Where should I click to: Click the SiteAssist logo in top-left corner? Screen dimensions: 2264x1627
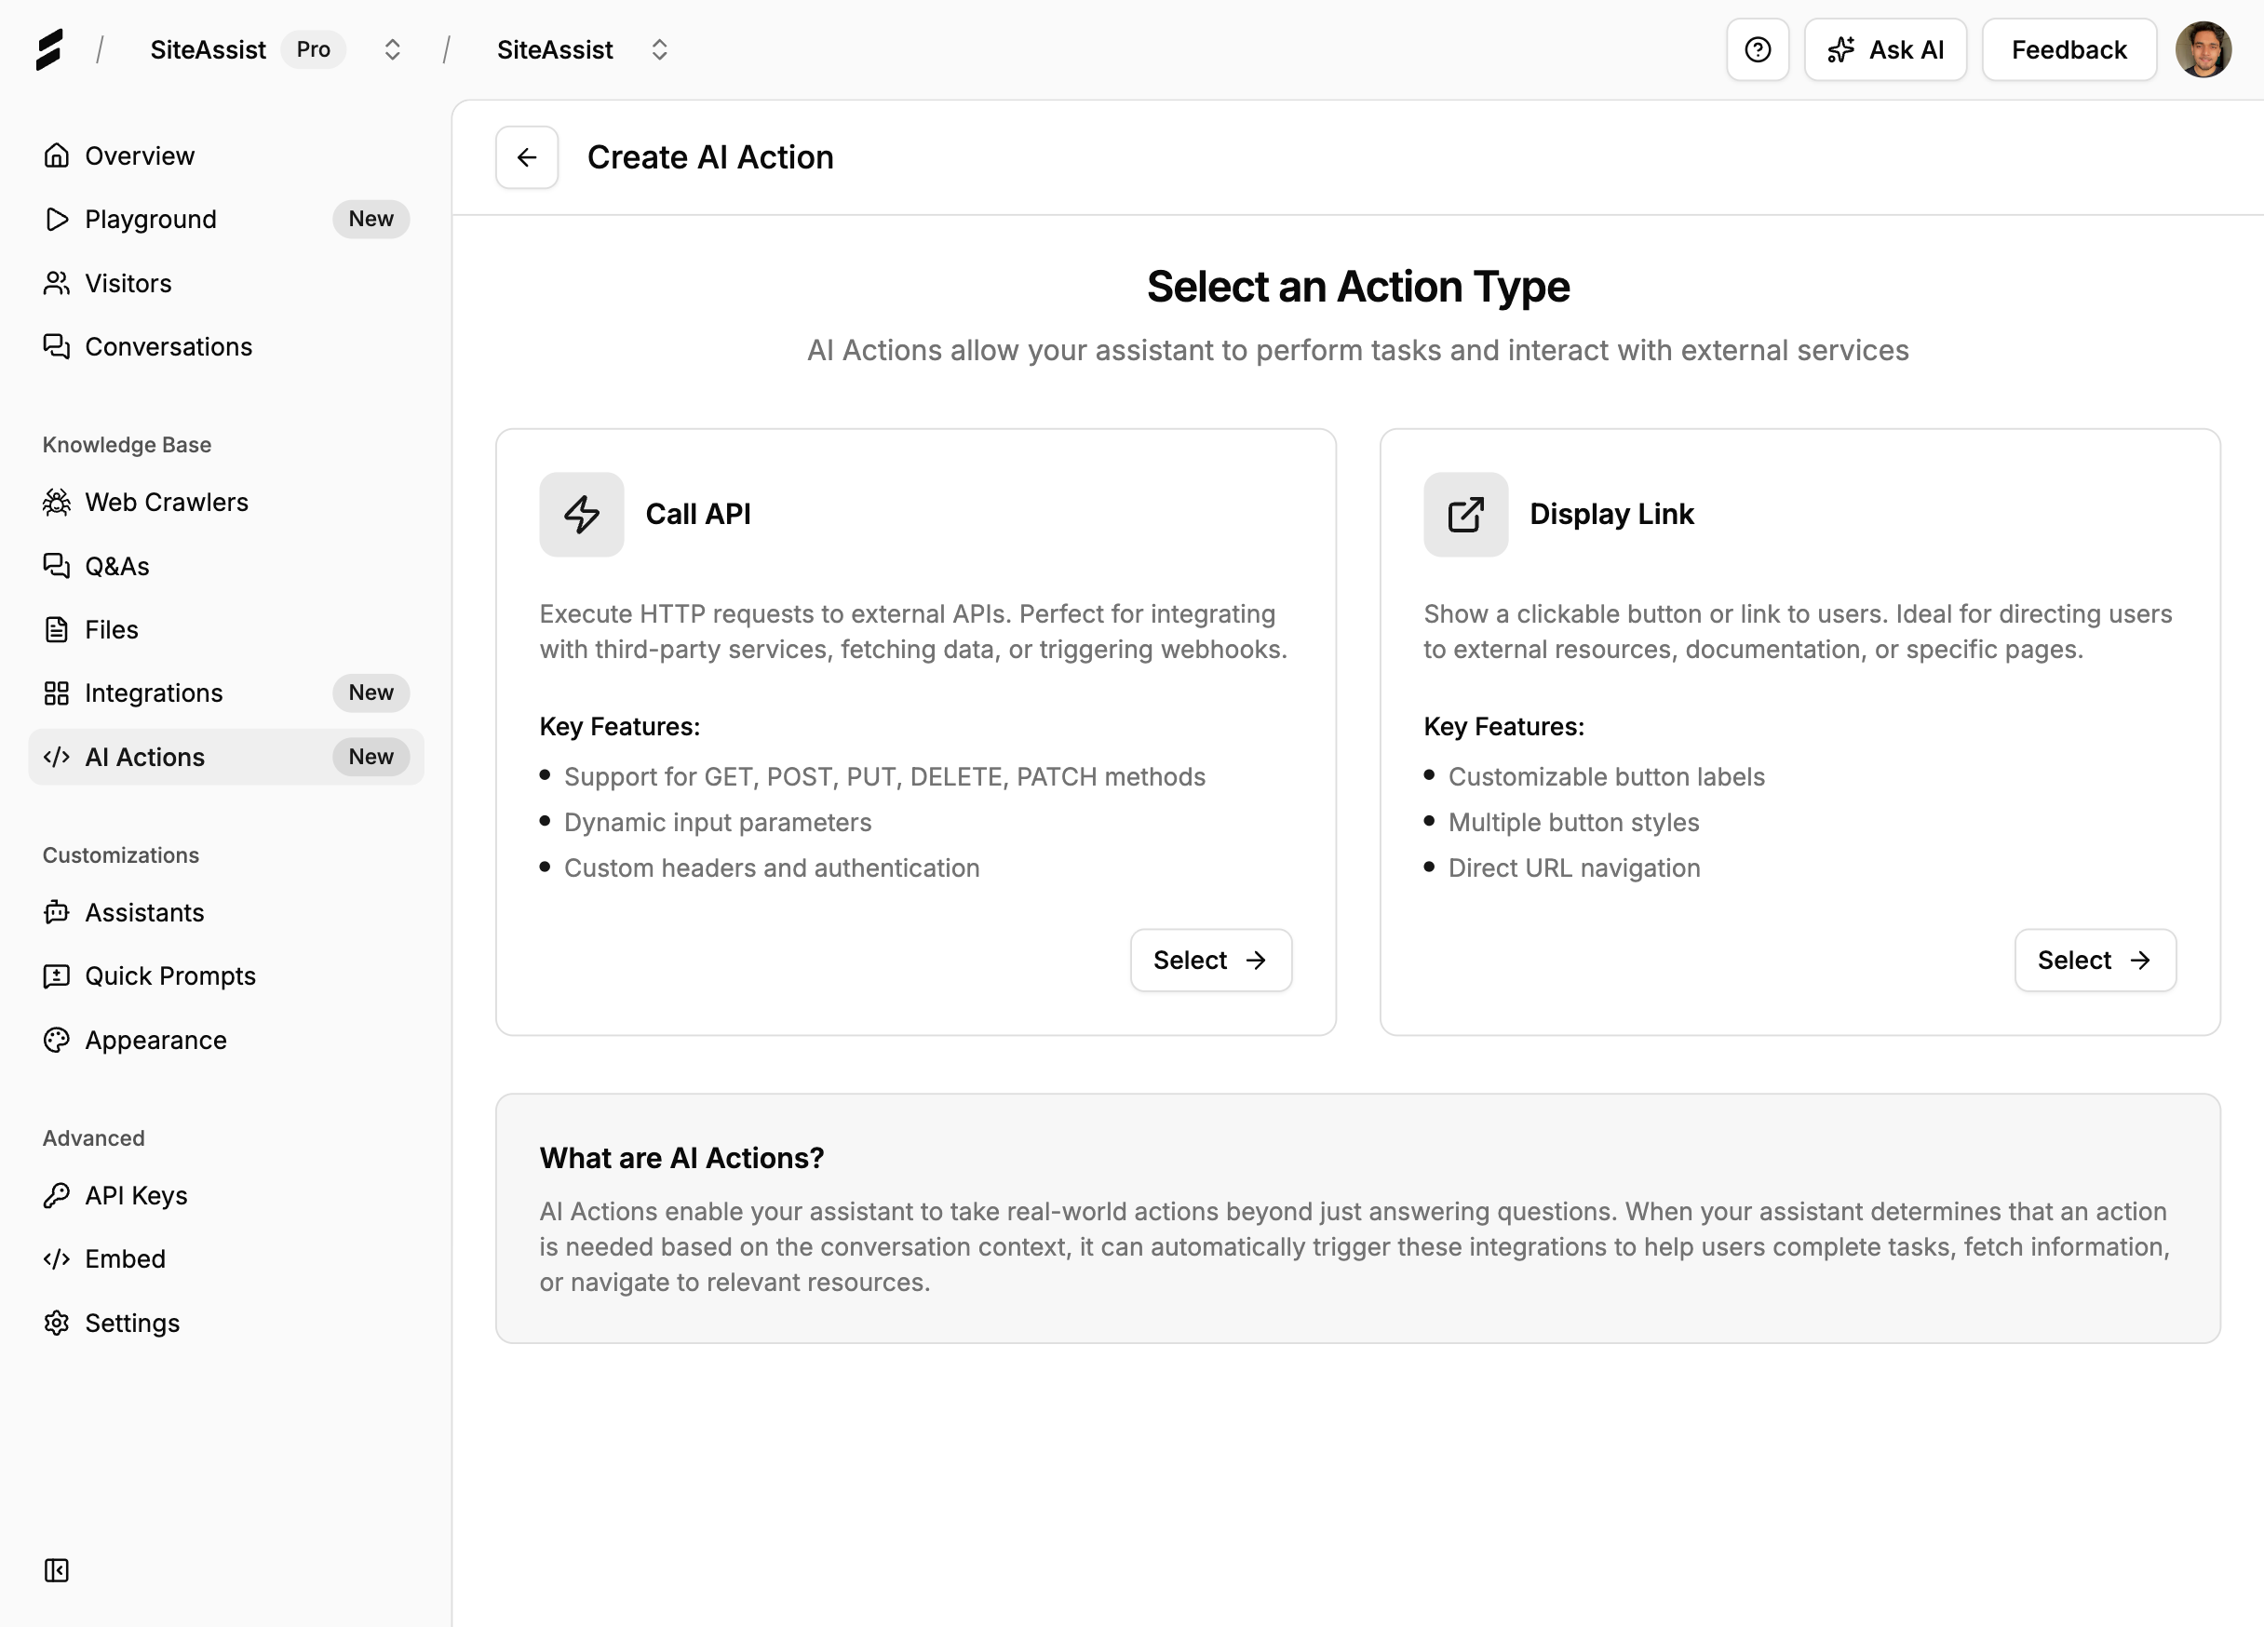pyautogui.click(x=49, y=50)
